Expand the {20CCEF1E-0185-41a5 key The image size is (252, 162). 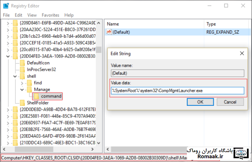tap(8, 43)
